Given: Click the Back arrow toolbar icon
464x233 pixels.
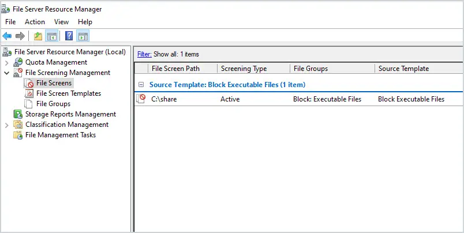Looking at the screenshot, I should (x=7, y=36).
